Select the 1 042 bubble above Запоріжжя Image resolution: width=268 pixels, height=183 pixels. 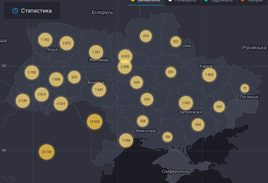coord(186,103)
